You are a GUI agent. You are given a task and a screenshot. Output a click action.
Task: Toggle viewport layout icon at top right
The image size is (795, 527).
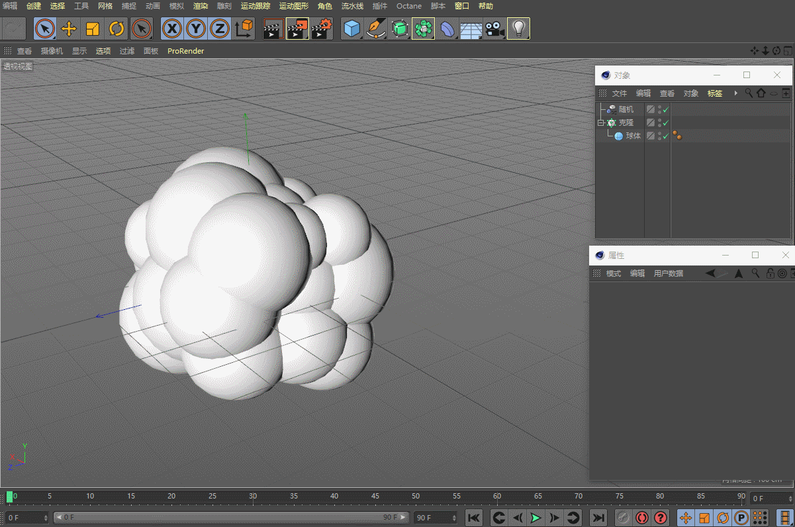pyautogui.click(x=788, y=51)
